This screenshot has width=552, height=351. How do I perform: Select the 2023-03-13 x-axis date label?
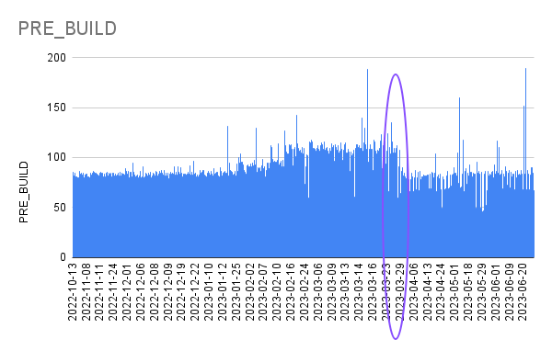345,292
